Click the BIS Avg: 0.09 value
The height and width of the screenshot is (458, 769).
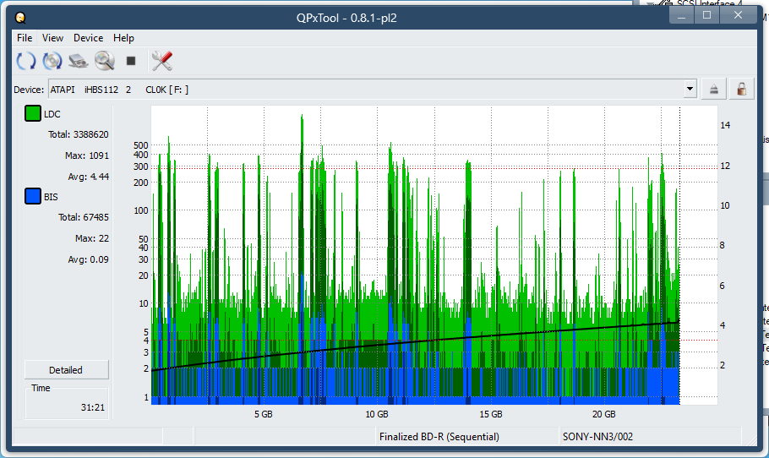(x=88, y=259)
